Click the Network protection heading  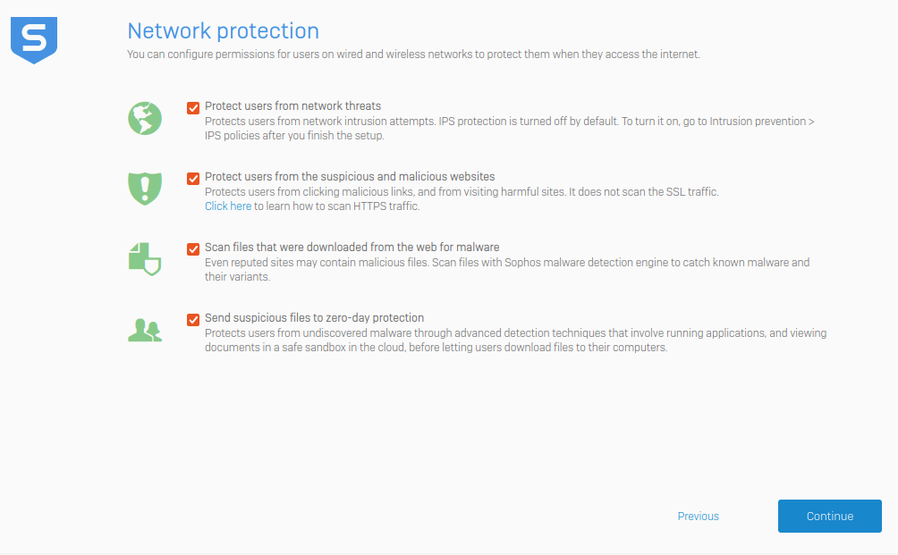(224, 31)
